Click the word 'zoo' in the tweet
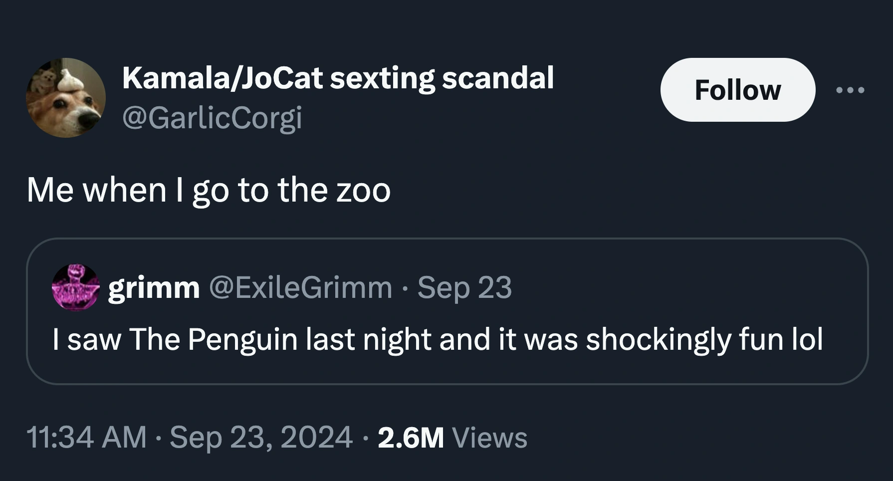Image resolution: width=893 pixels, height=481 pixels. [363, 190]
